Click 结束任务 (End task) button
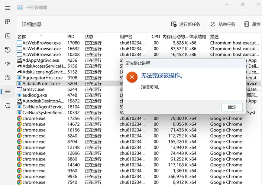This screenshot has height=185, width=262. [x=223, y=24]
